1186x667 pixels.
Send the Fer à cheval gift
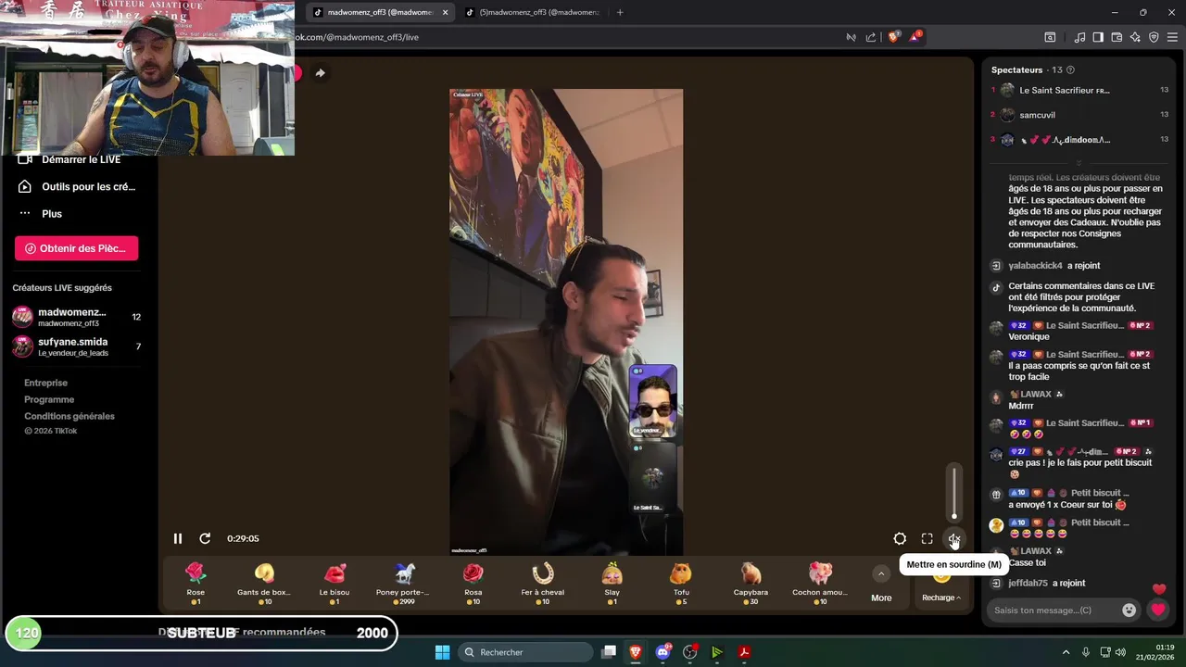click(x=543, y=583)
